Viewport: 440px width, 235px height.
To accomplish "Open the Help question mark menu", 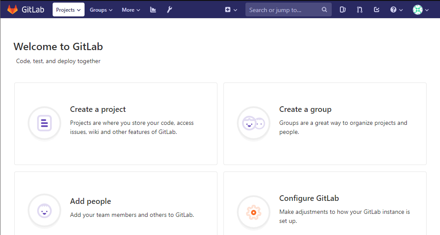I will [x=396, y=10].
